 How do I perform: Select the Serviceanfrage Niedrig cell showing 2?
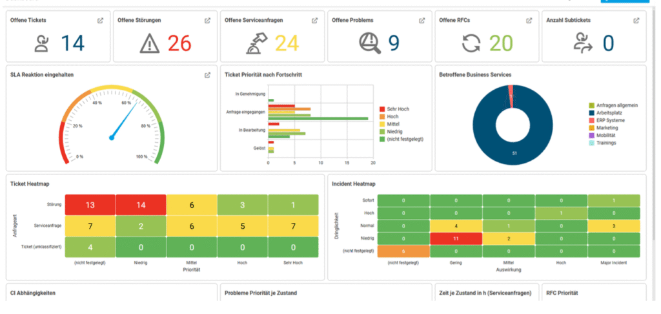[x=141, y=226]
